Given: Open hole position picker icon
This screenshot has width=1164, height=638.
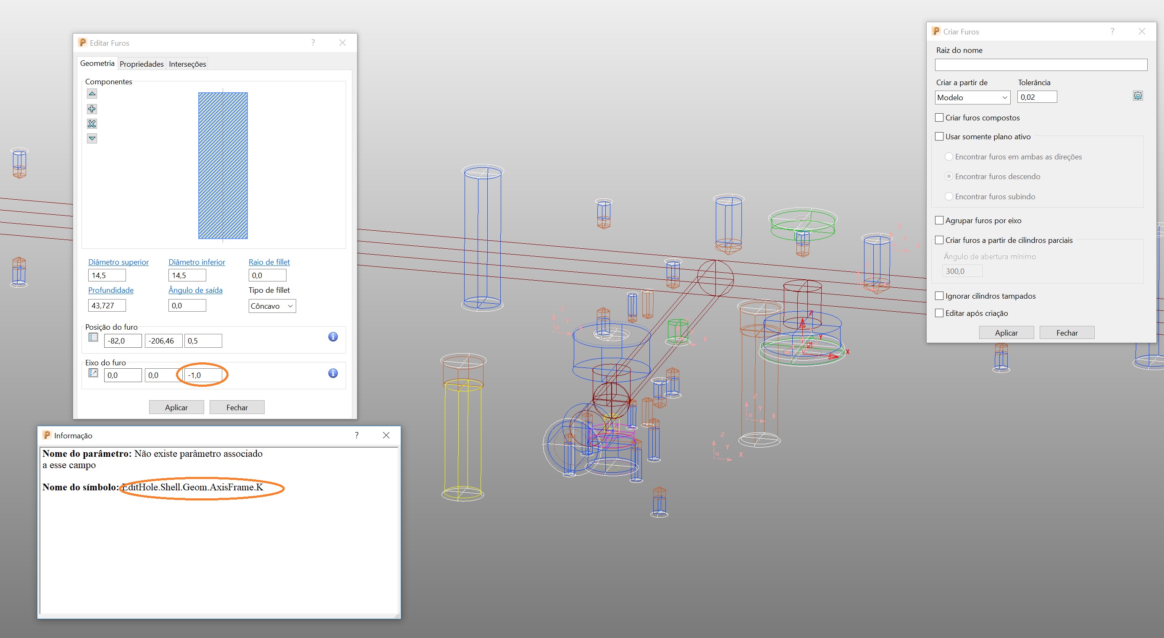Looking at the screenshot, I should [93, 338].
